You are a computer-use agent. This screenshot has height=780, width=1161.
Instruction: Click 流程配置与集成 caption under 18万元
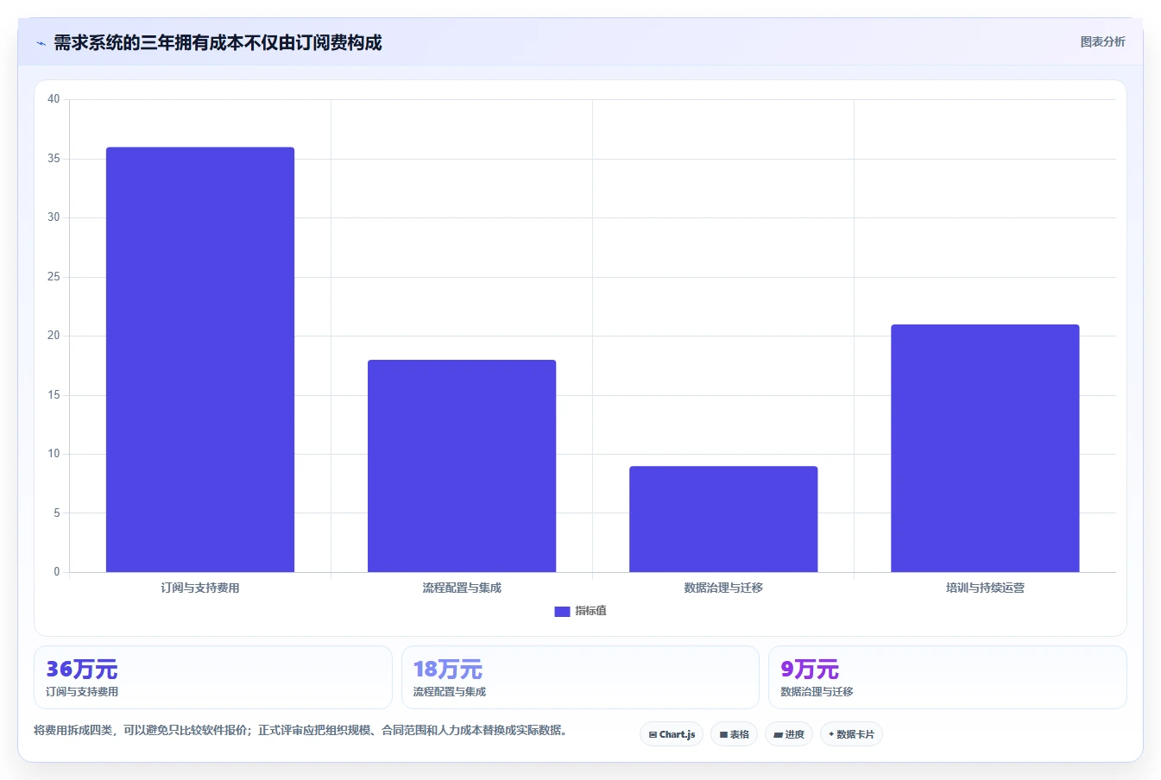pyautogui.click(x=450, y=692)
